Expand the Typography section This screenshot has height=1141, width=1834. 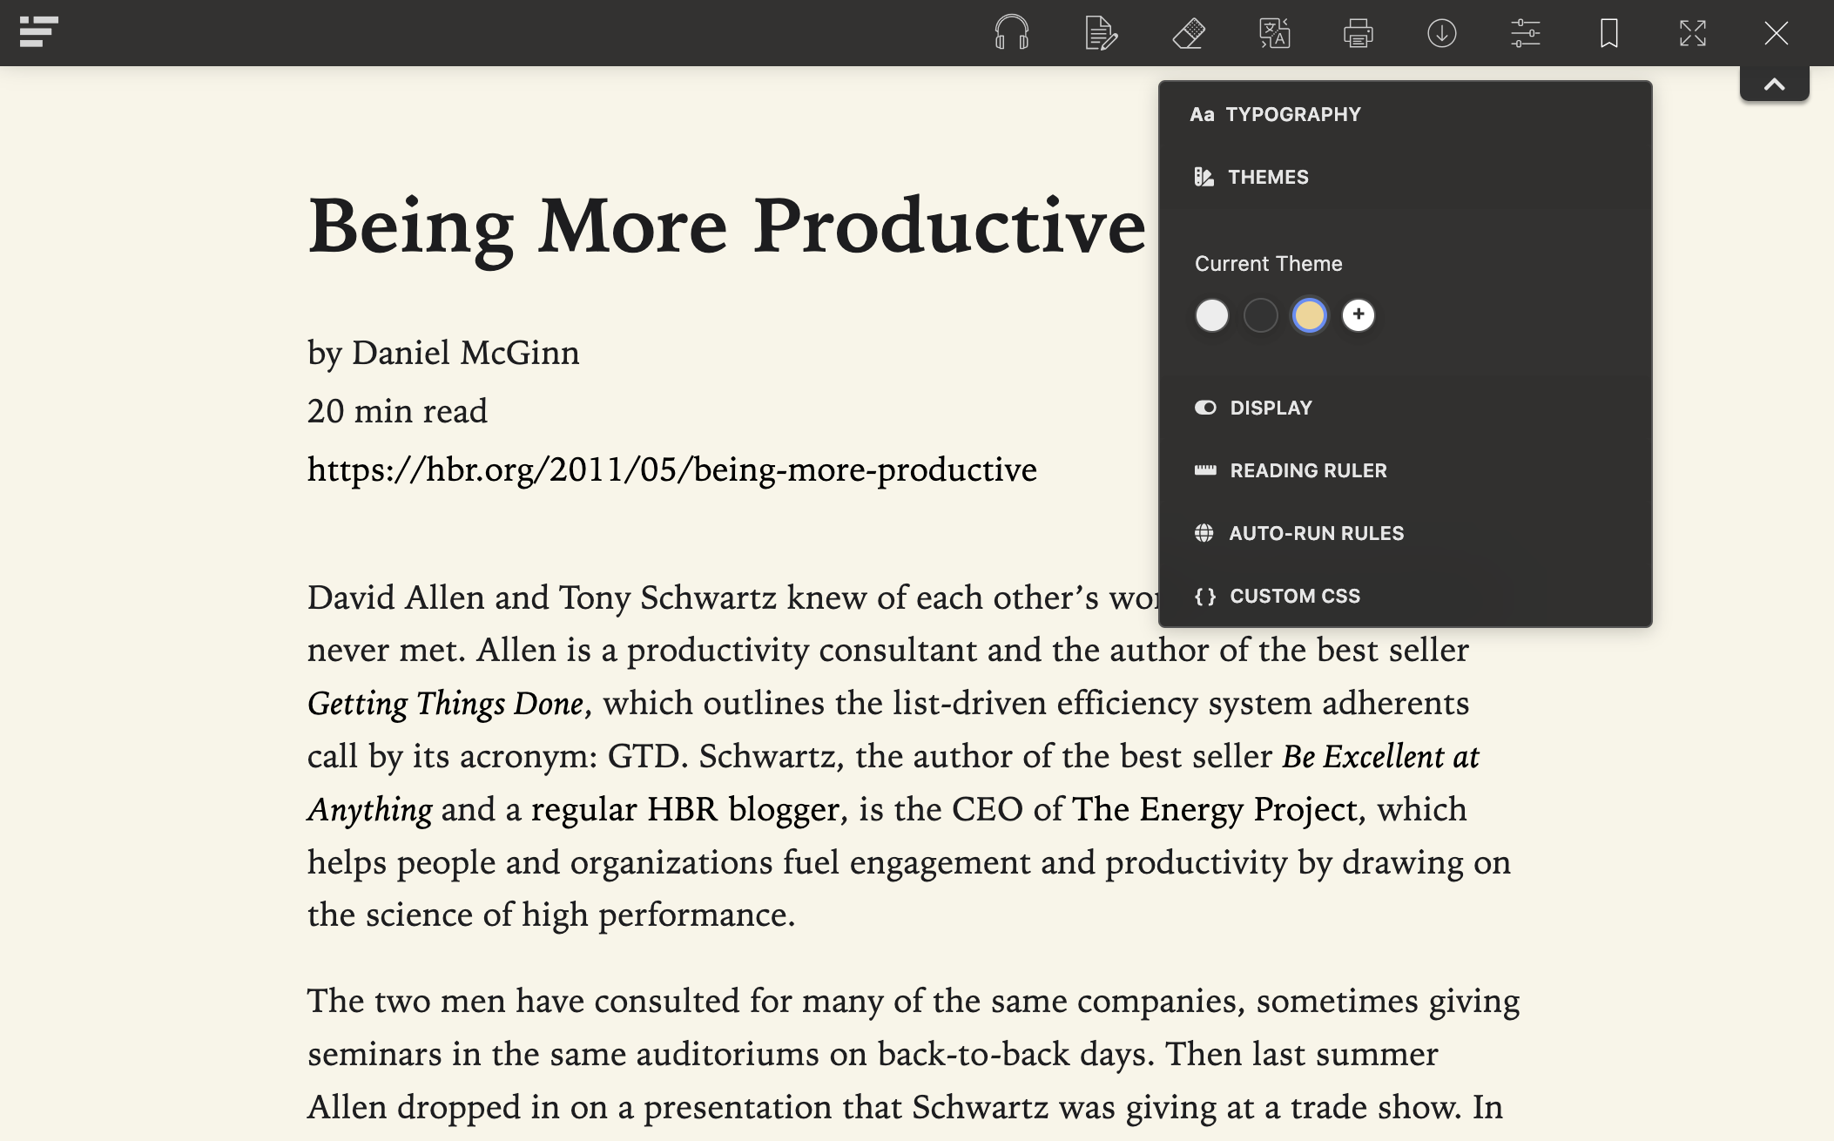coord(1406,114)
